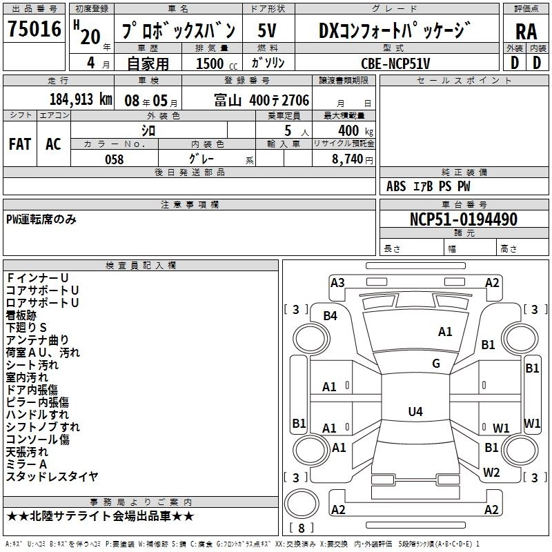Click air conditioner value AC
This screenshot has width=552, height=552.
tap(53, 144)
